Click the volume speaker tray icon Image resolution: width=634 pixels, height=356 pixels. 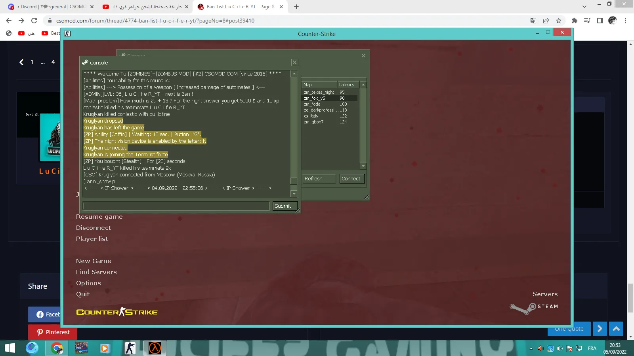tap(560, 348)
